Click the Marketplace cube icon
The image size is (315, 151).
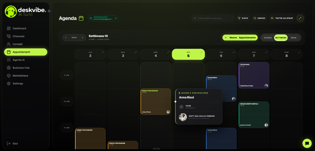9,76
